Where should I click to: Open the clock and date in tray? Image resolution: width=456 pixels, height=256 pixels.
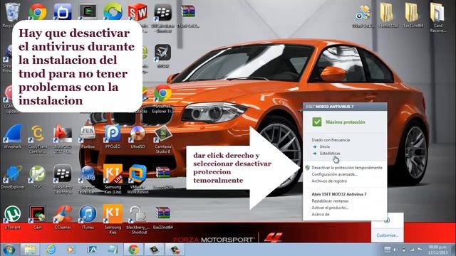click(437, 250)
